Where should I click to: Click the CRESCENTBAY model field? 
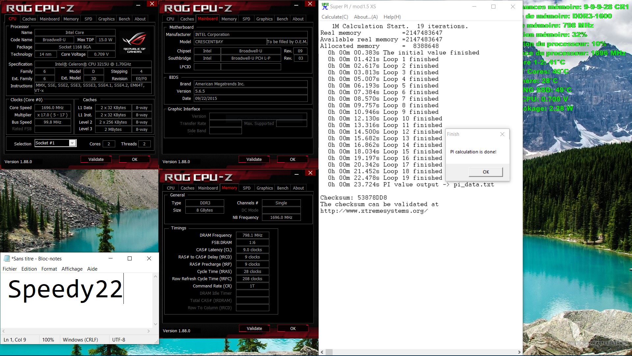coord(230,42)
